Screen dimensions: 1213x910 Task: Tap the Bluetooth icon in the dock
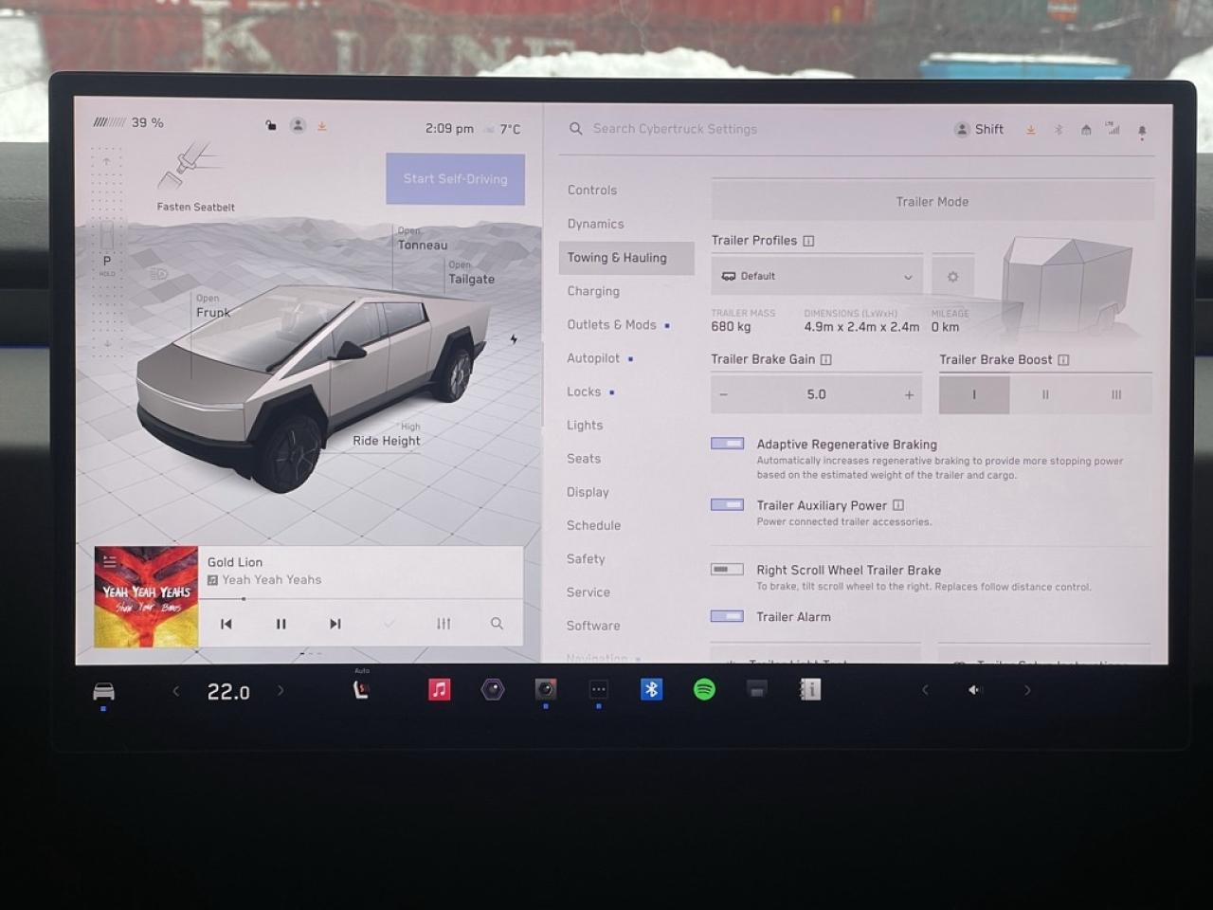[651, 689]
